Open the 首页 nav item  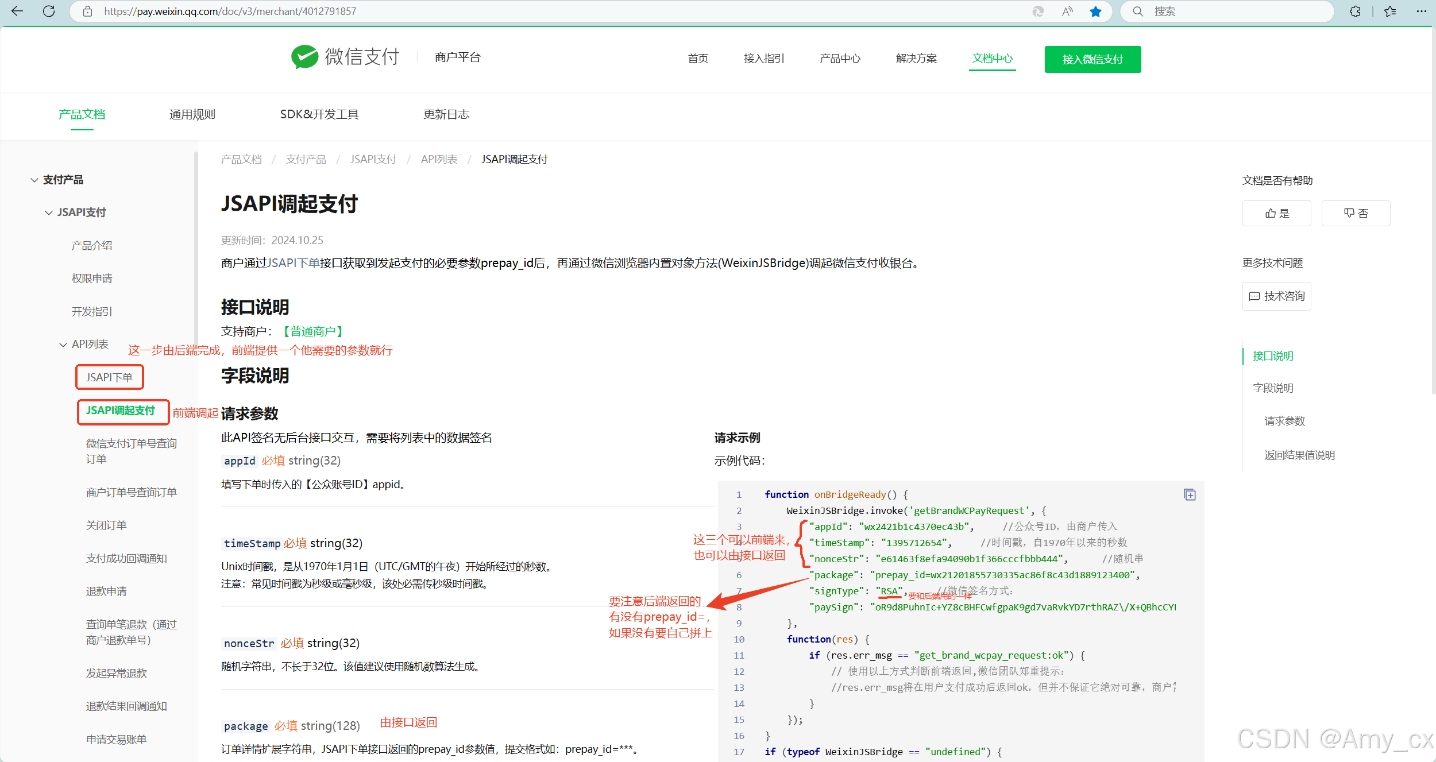tap(698, 59)
